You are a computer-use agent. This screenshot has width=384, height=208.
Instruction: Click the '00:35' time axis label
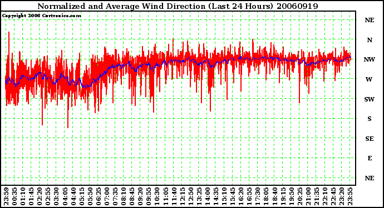click(x=14, y=196)
